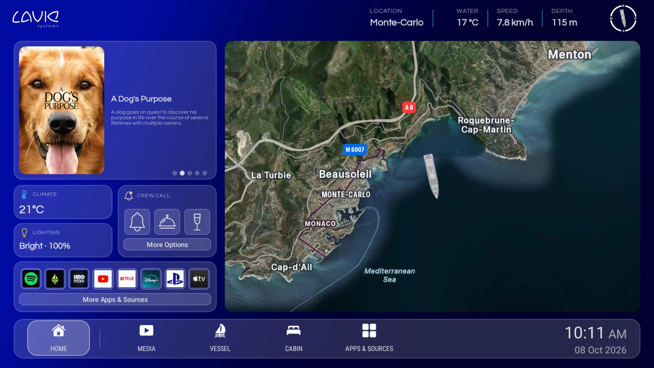Image resolution: width=654 pixels, height=368 pixels.
Task: Click the yacht marker on the map
Action: tap(431, 176)
